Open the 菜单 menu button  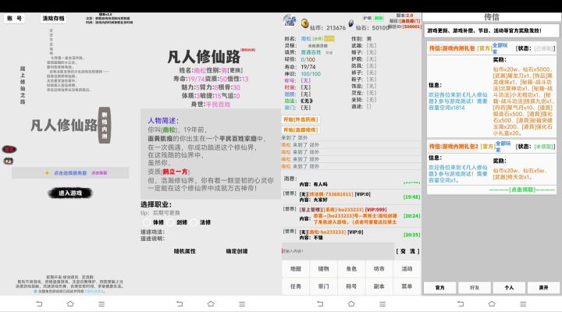click(x=407, y=286)
